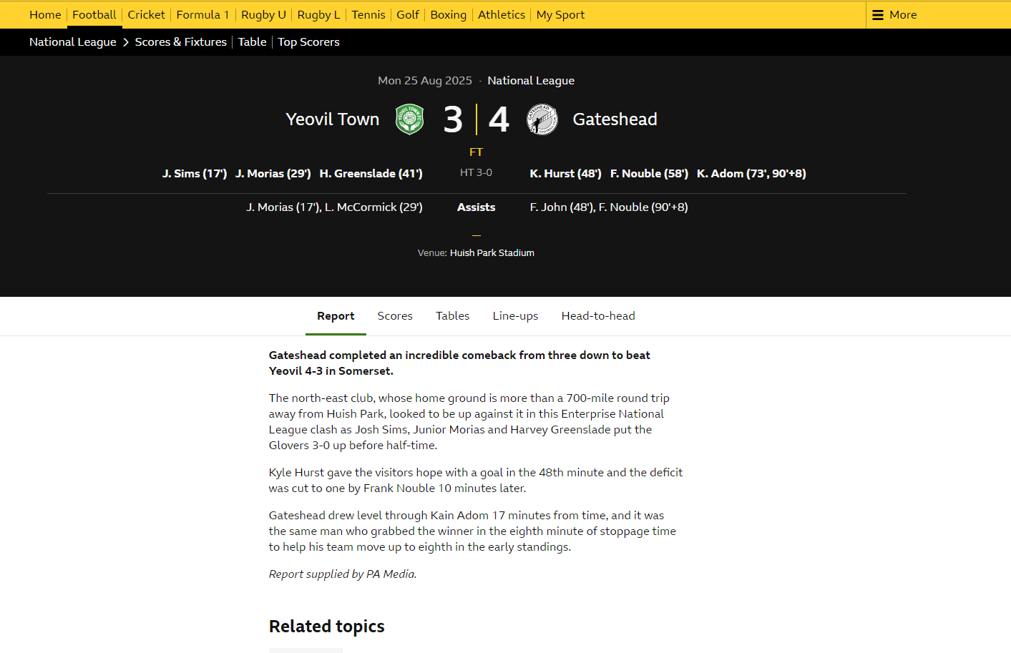Click the paragraph starting 'The north-east club'
The height and width of the screenshot is (653, 1011).
click(x=469, y=422)
